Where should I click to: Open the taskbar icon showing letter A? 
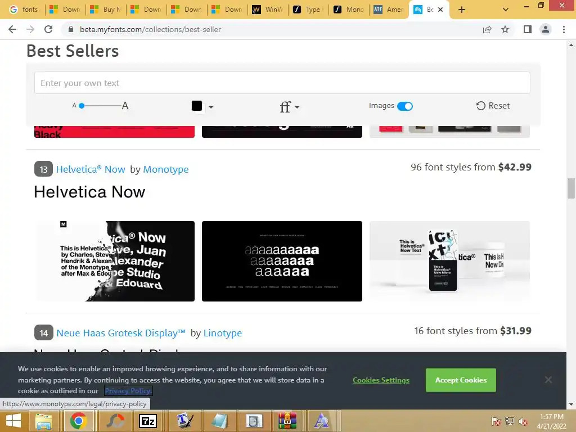322,421
